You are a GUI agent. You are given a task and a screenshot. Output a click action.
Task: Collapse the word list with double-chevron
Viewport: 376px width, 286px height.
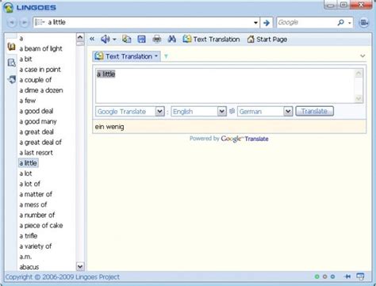[x=92, y=39]
